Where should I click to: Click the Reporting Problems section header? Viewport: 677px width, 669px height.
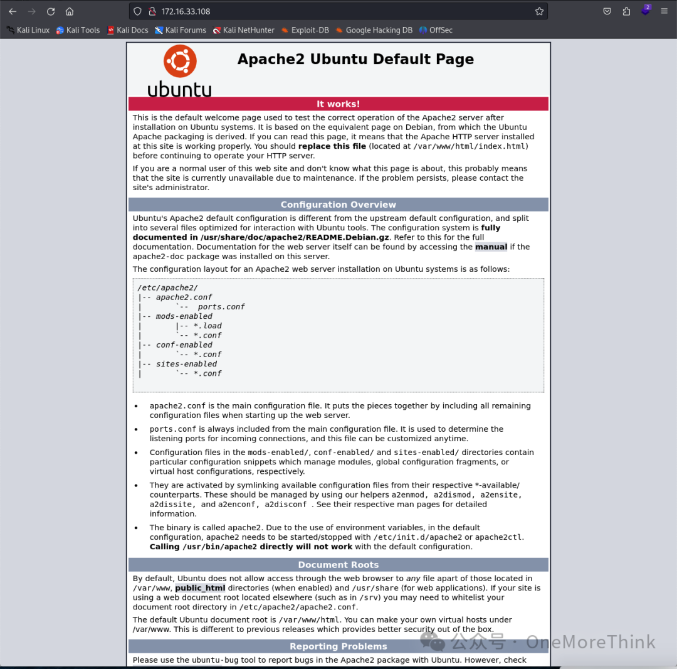point(338,646)
